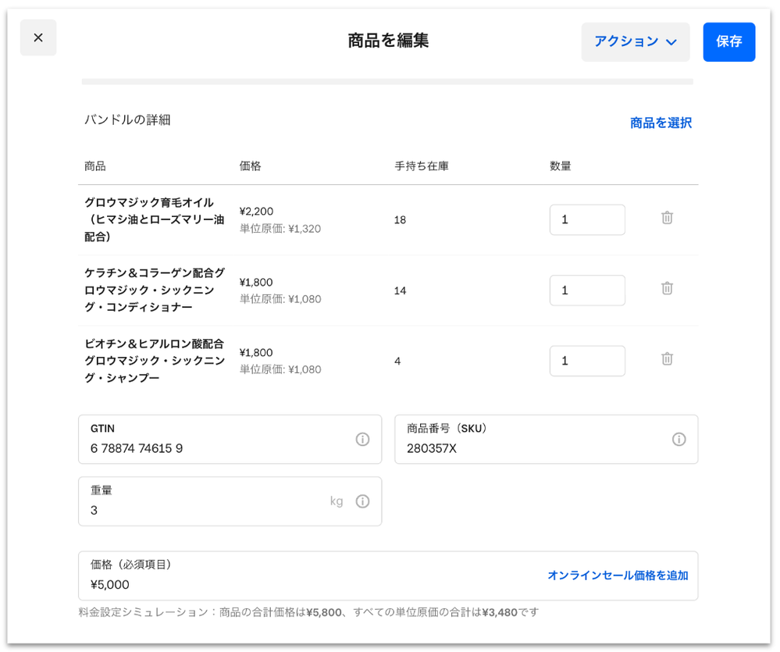780x652 pixels.
Task: Close the 商品を編集 dialog with X
Action: 38,37
